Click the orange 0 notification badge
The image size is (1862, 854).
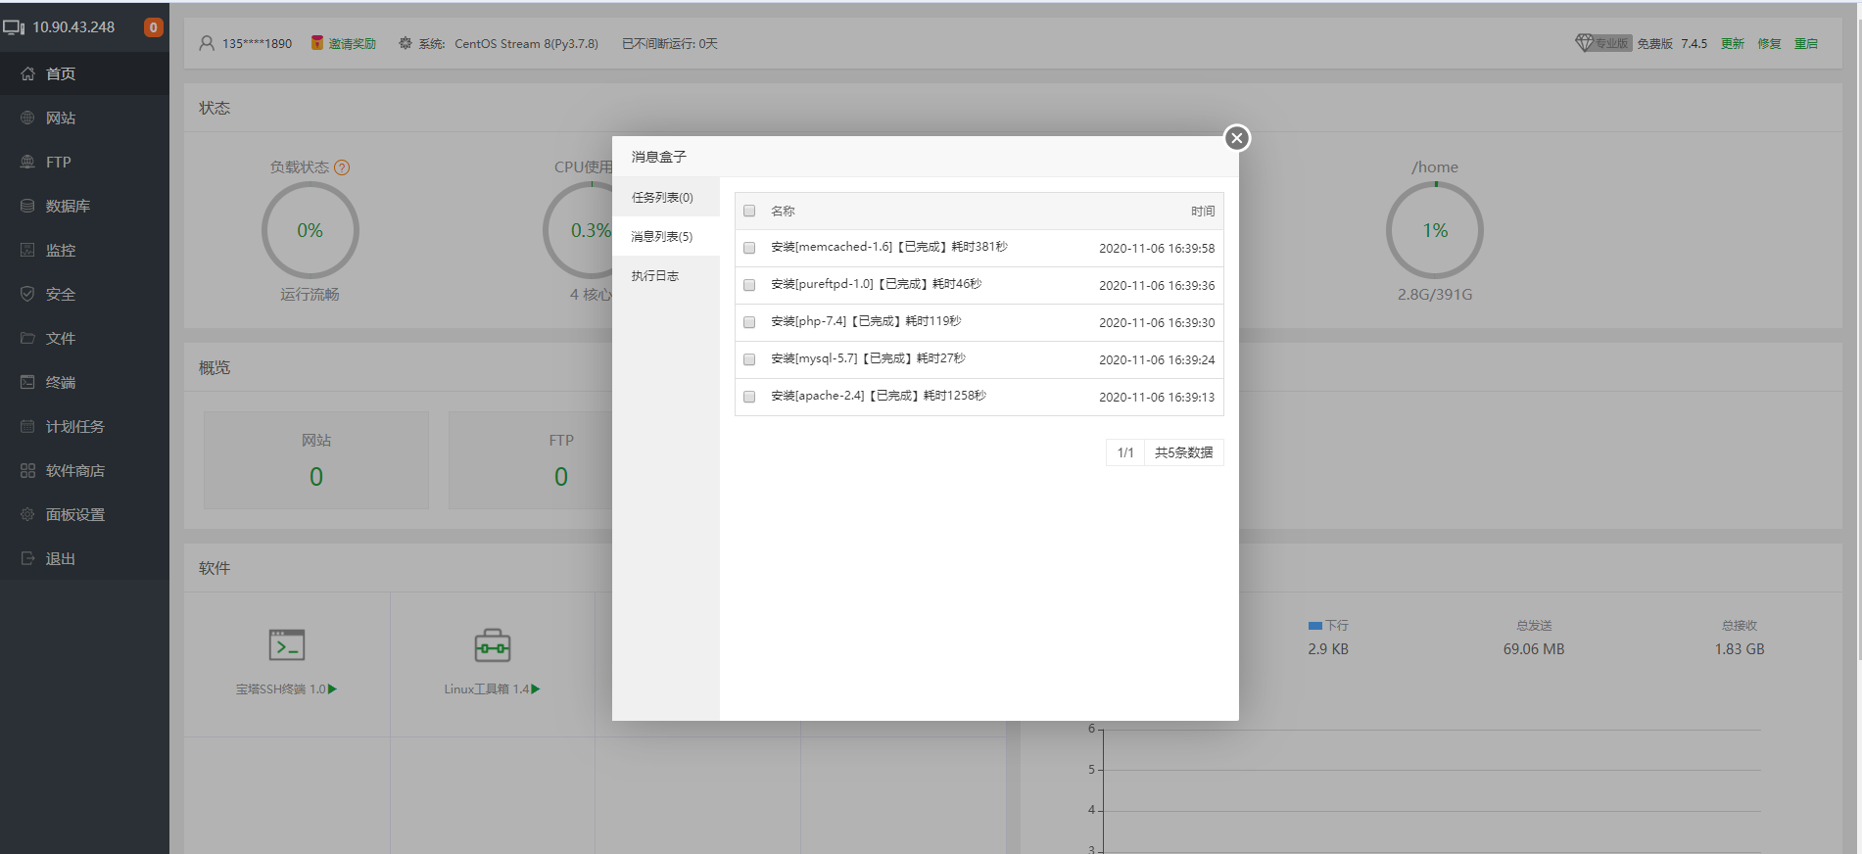point(153,27)
